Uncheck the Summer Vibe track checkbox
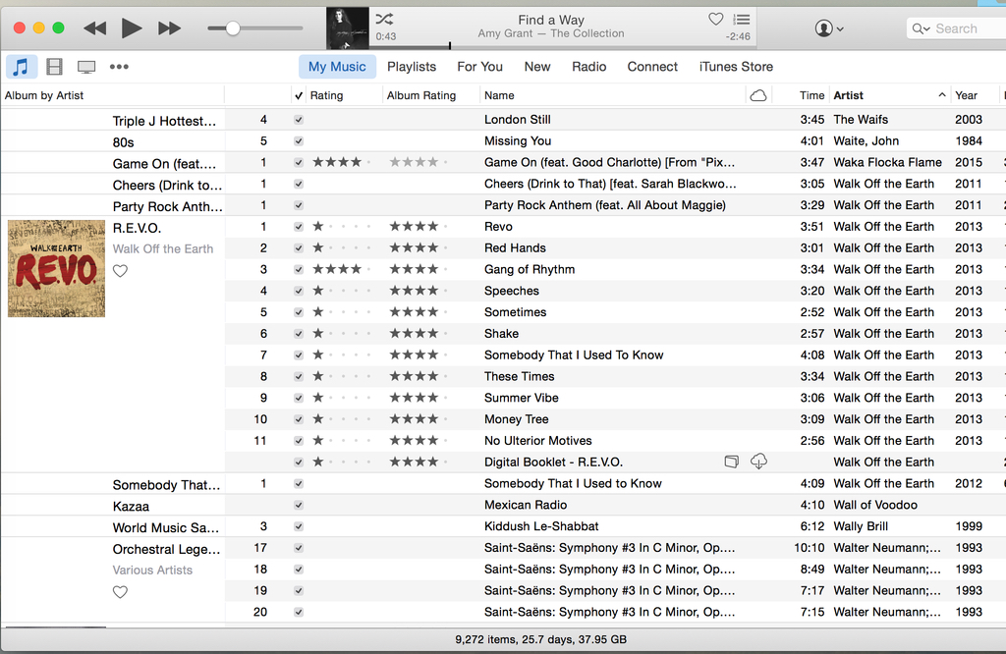This screenshot has width=1006, height=654. coord(299,398)
